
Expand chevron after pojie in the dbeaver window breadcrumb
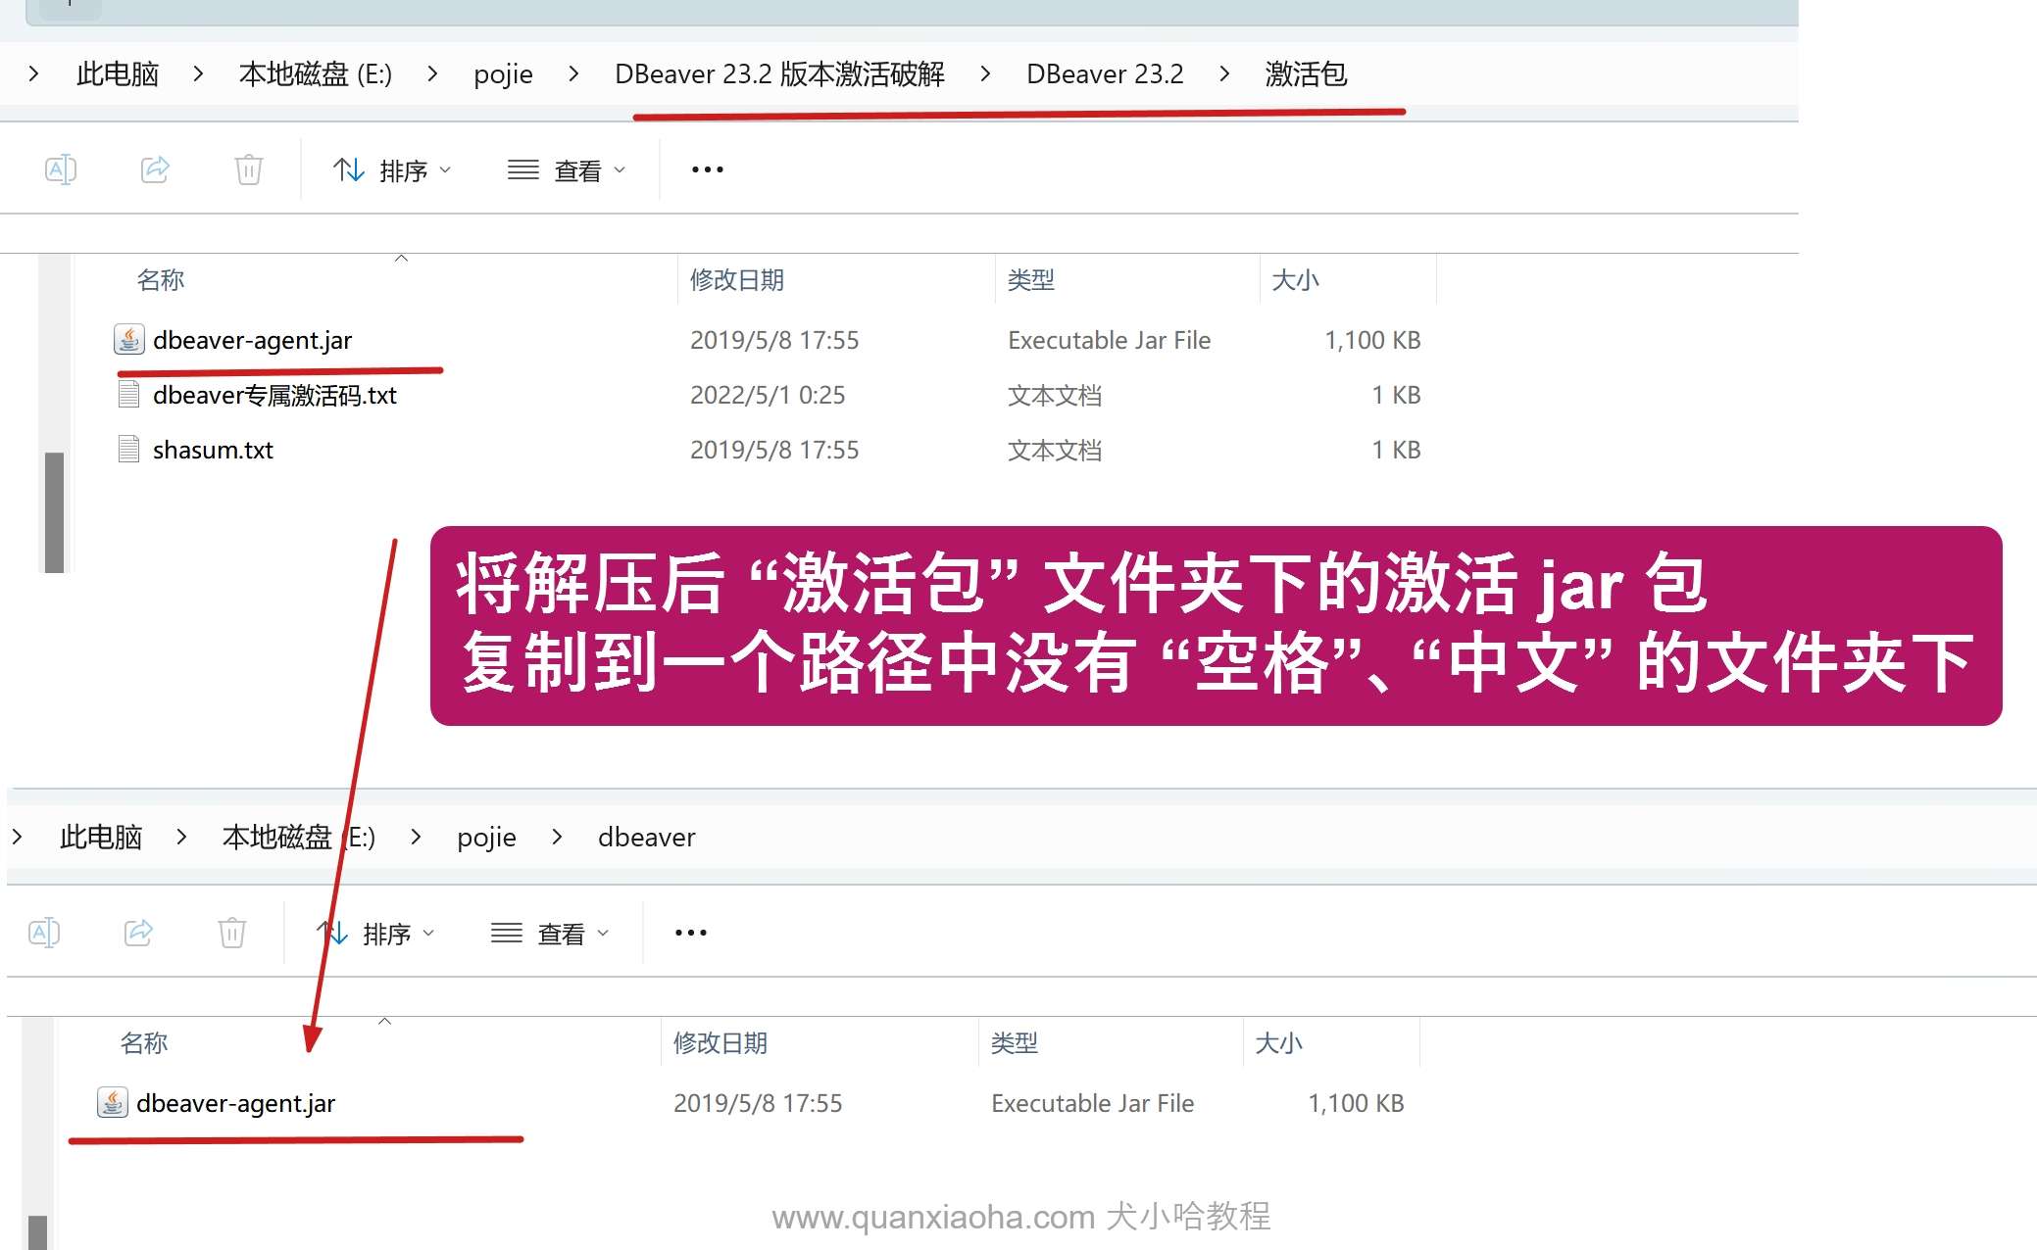click(x=557, y=837)
